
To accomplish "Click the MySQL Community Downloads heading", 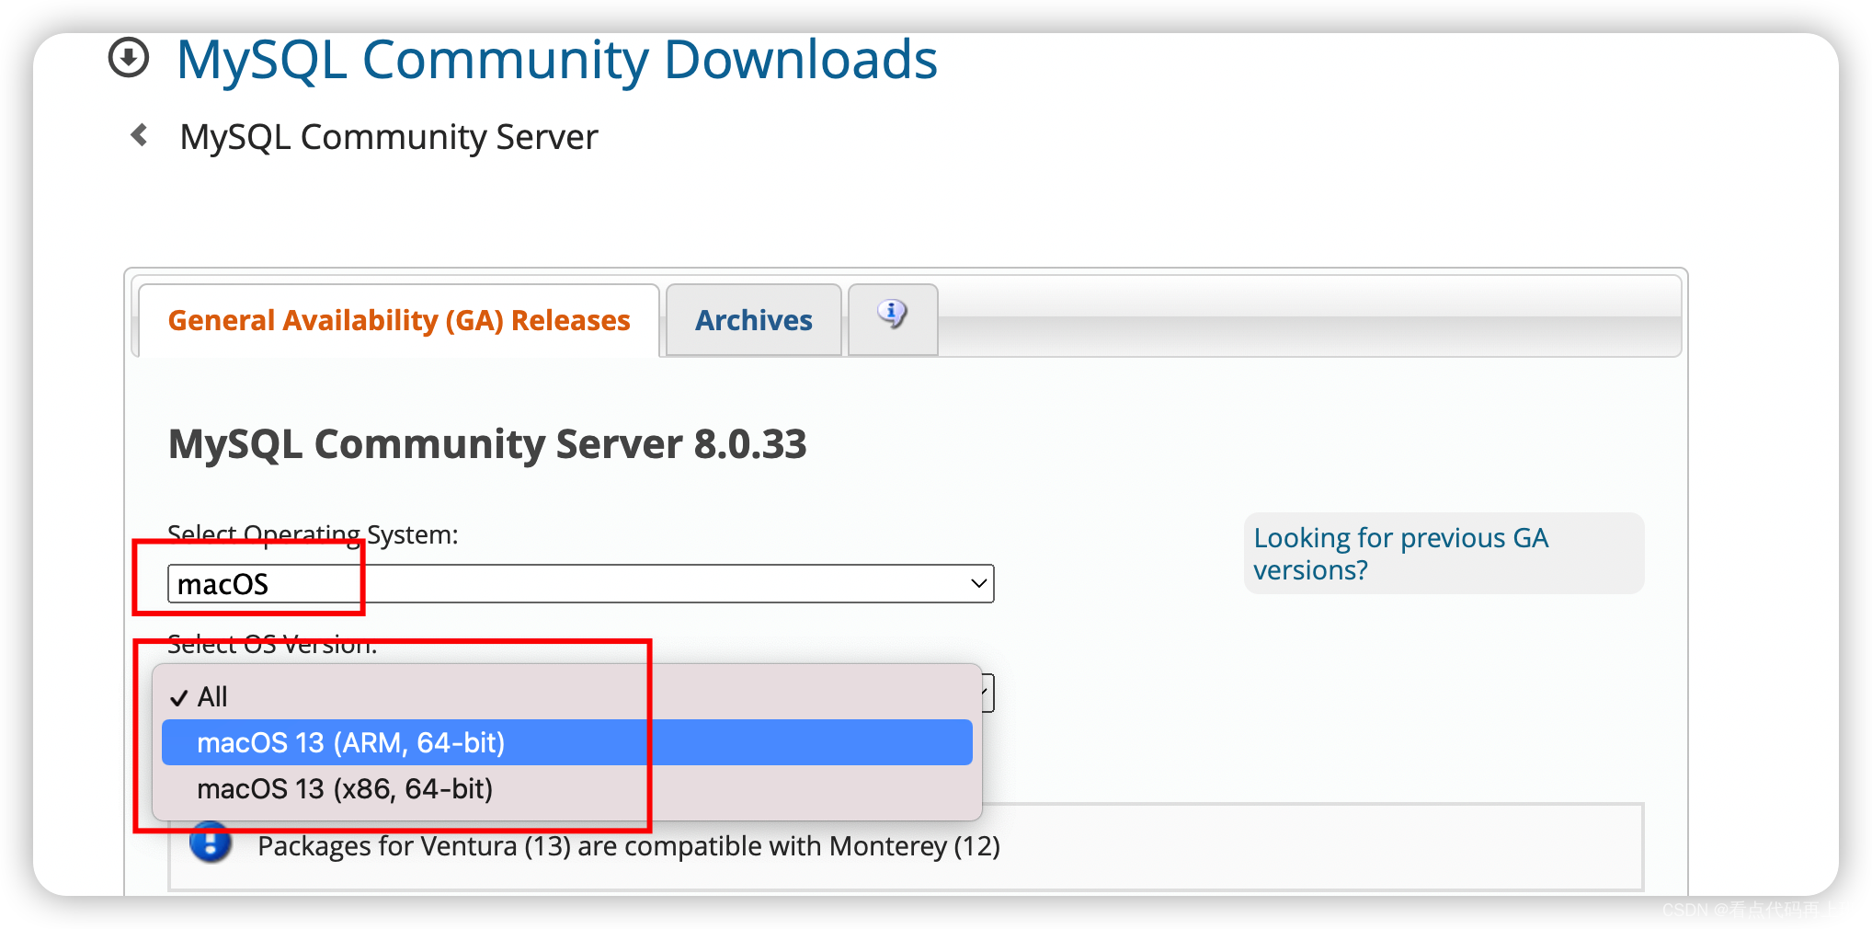I will 557,59.
